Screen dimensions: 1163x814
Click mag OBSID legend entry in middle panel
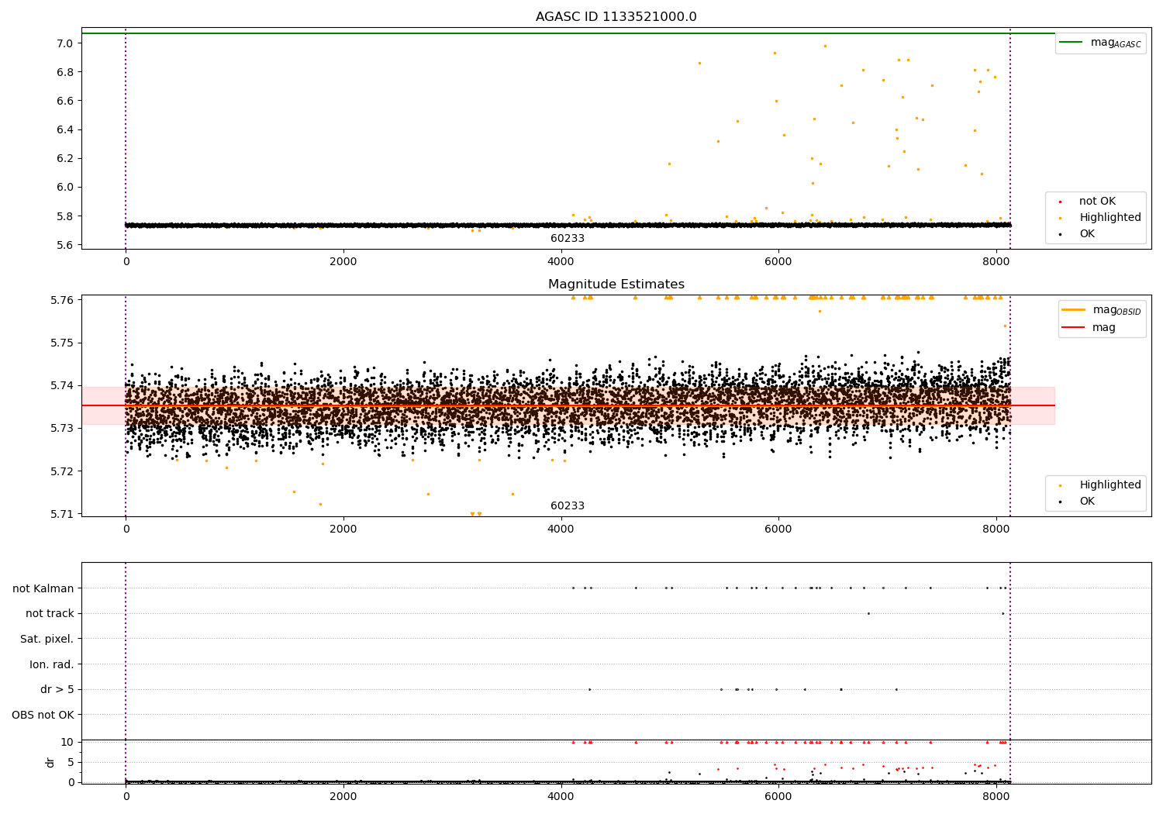pyautogui.click(x=1116, y=310)
